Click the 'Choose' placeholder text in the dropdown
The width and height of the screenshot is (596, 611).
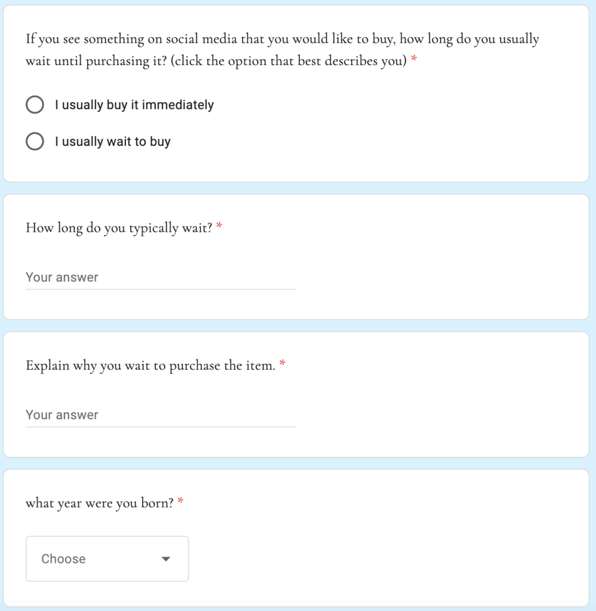[x=63, y=558]
